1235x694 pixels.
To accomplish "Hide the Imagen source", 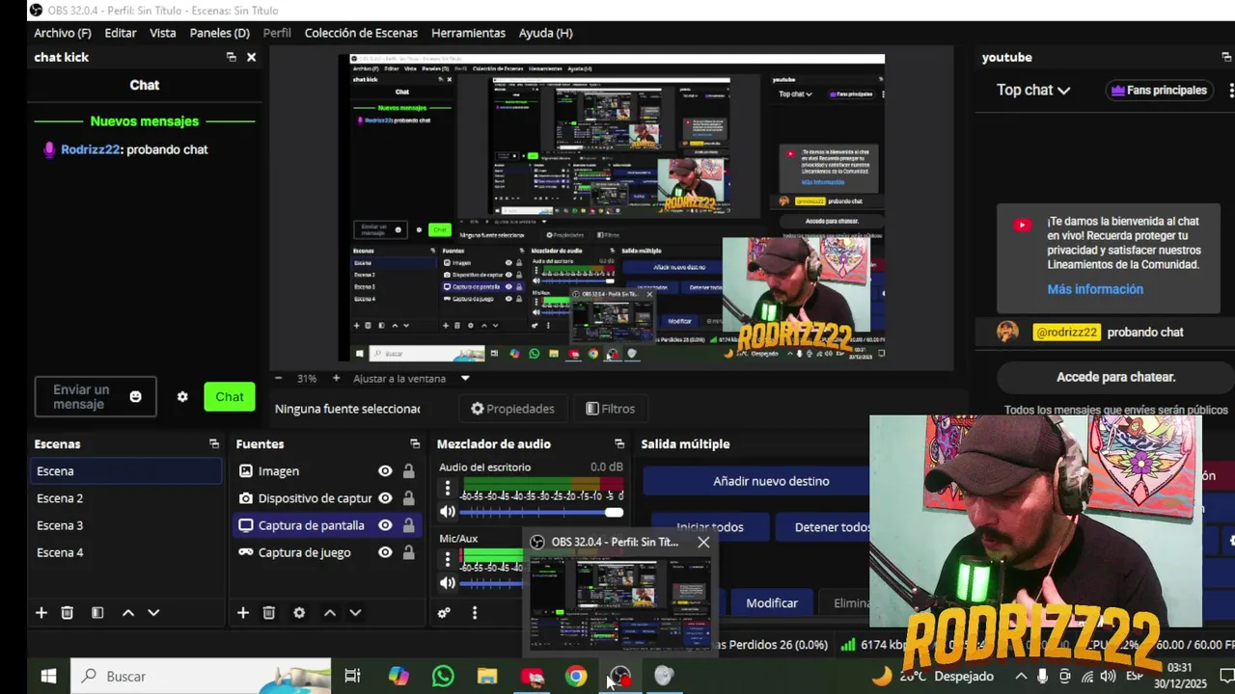I will (385, 470).
